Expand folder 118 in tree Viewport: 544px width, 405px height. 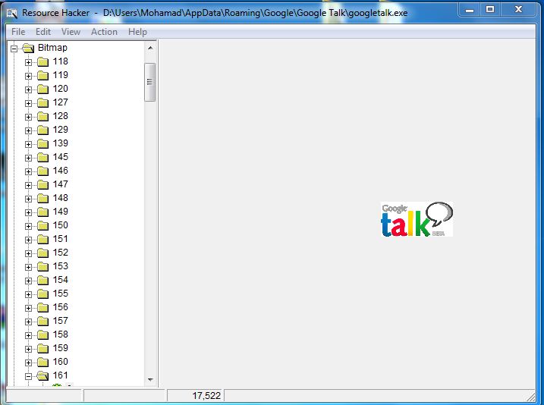(28, 62)
